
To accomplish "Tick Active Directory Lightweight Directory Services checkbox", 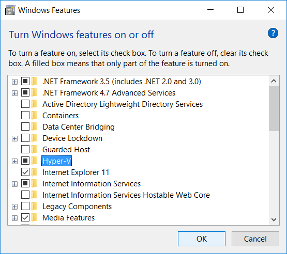I will (x=25, y=104).
